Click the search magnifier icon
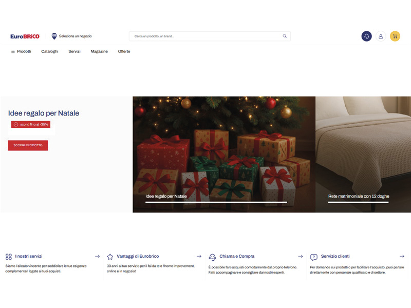411x308 pixels. click(x=285, y=36)
